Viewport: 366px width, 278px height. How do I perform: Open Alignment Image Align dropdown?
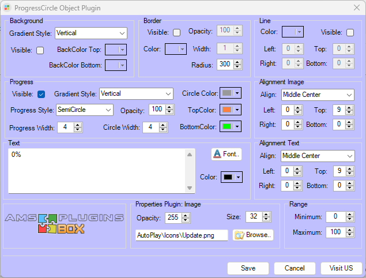pos(349,95)
